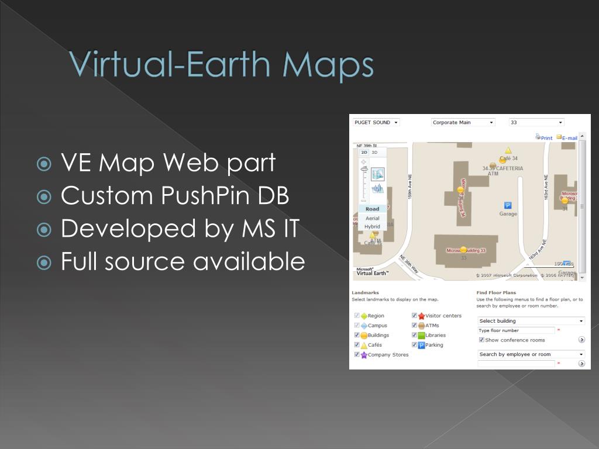Image resolution: width=599 pixels, height=449 pixels.
Task: Click the brown ATM pin near 34-35 Cafeteria
Action: click(x=493, y=165)
